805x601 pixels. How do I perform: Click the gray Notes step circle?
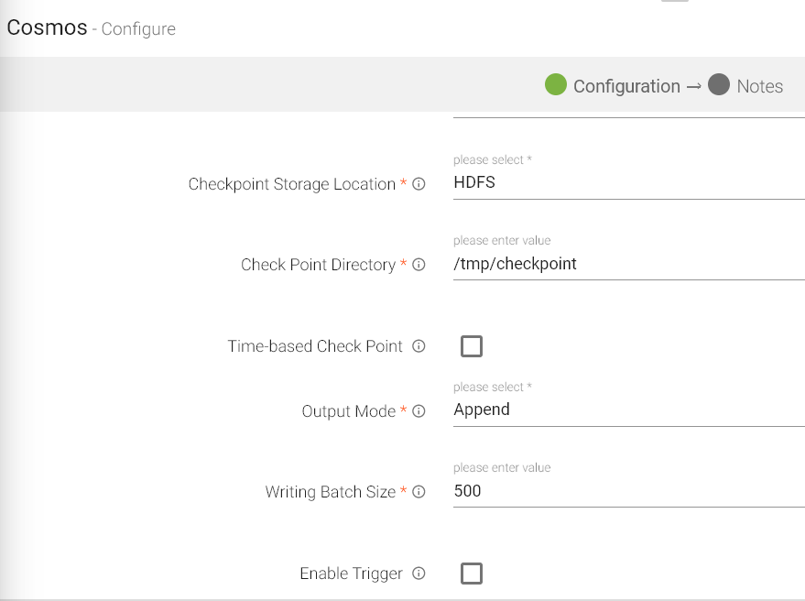[719, 85]
